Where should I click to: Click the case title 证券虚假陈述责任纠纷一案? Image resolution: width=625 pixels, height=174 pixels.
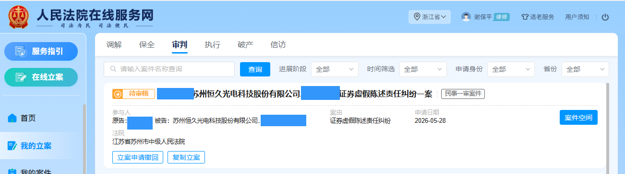click(385, 94)
